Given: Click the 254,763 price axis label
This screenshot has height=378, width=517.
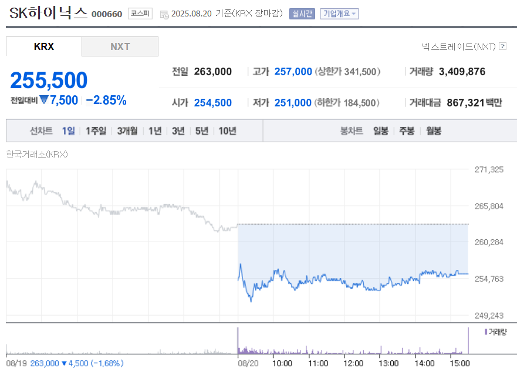Looking at the screenshot, I should (x=489, y=279).
